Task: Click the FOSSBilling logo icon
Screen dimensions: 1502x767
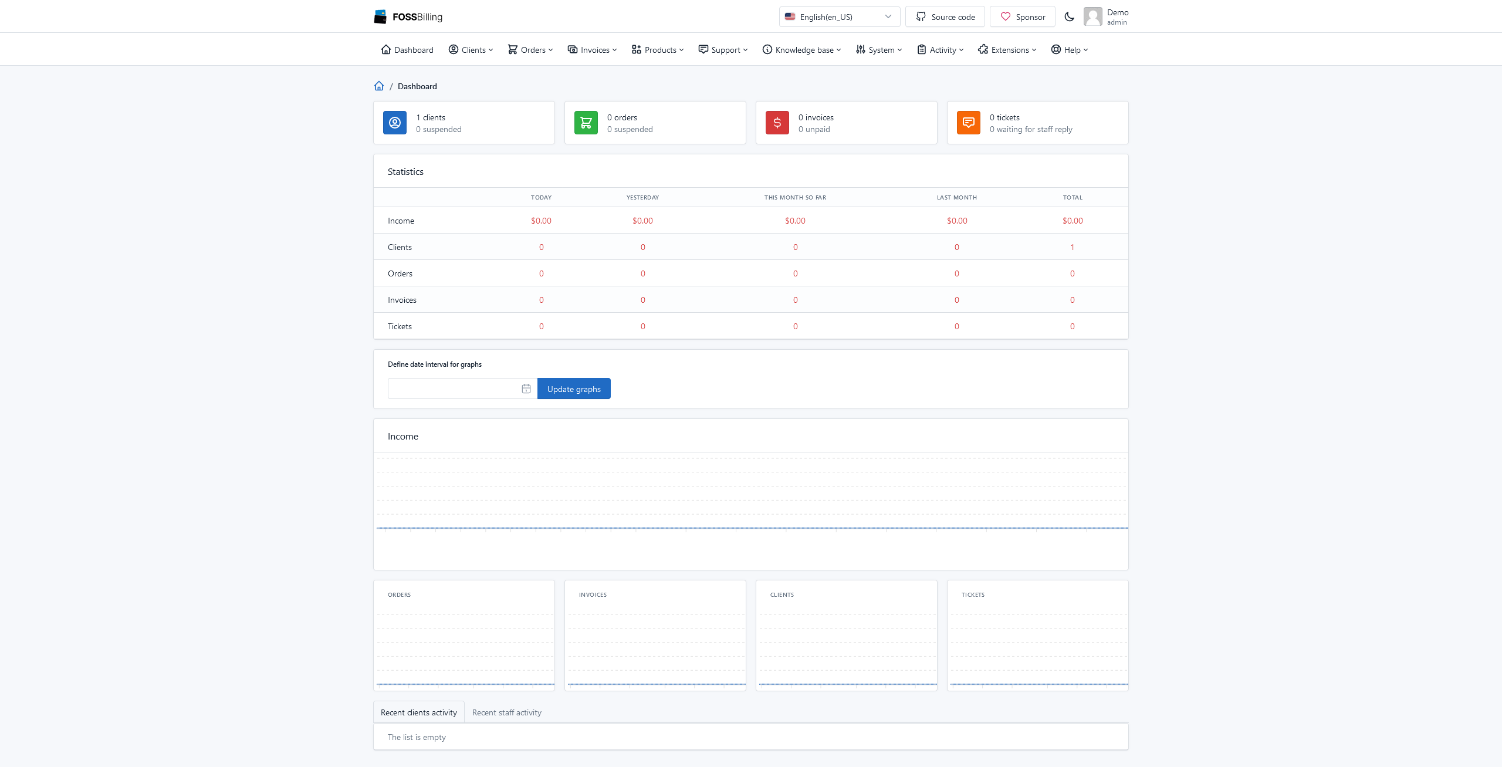Action: [x=380, y=16]
